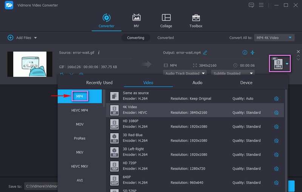Open the MV maker section
302x192 pixels.
click(x=136, y=21)
